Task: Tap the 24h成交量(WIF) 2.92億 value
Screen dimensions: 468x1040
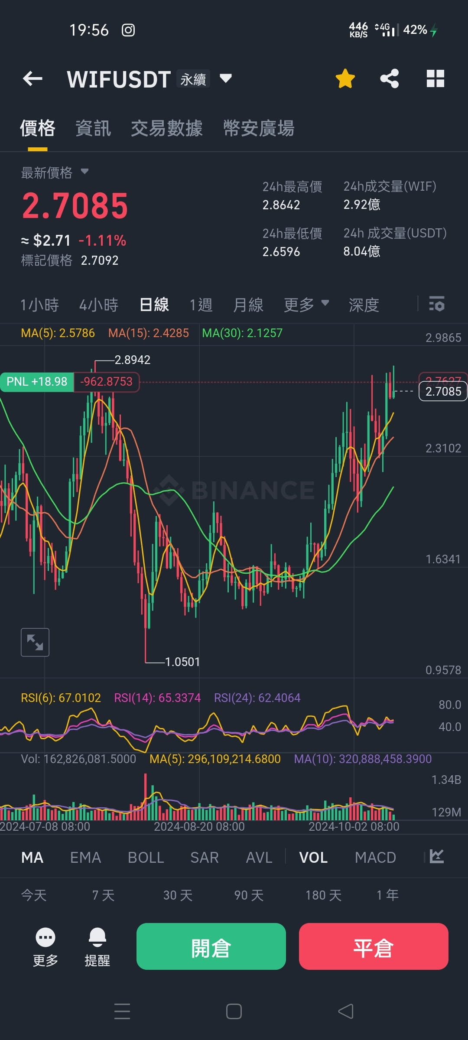Action: 362,205
